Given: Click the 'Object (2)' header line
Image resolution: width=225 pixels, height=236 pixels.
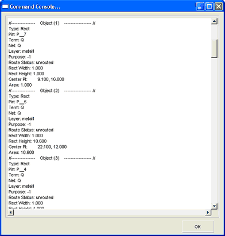Looking at the screenshot, I should coord(52,91).
